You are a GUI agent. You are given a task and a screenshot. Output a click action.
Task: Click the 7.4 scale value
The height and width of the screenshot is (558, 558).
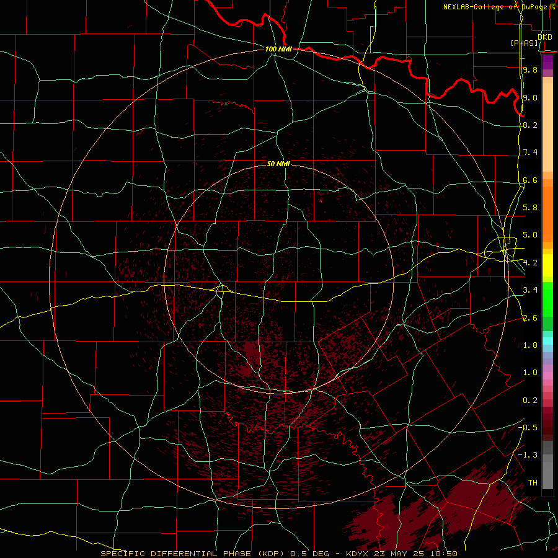[530, 153]
